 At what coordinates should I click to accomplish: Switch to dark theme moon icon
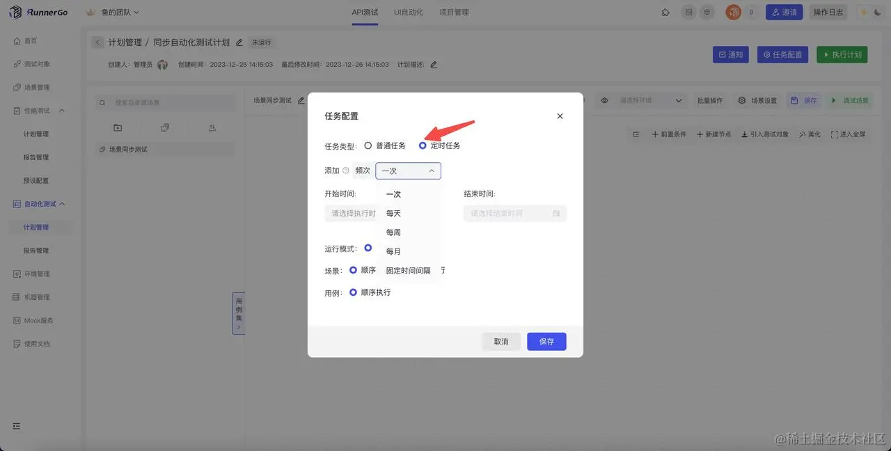point(877,13)
